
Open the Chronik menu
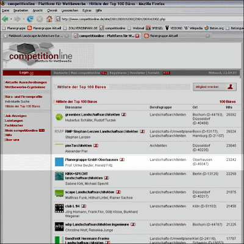(52, 10)
